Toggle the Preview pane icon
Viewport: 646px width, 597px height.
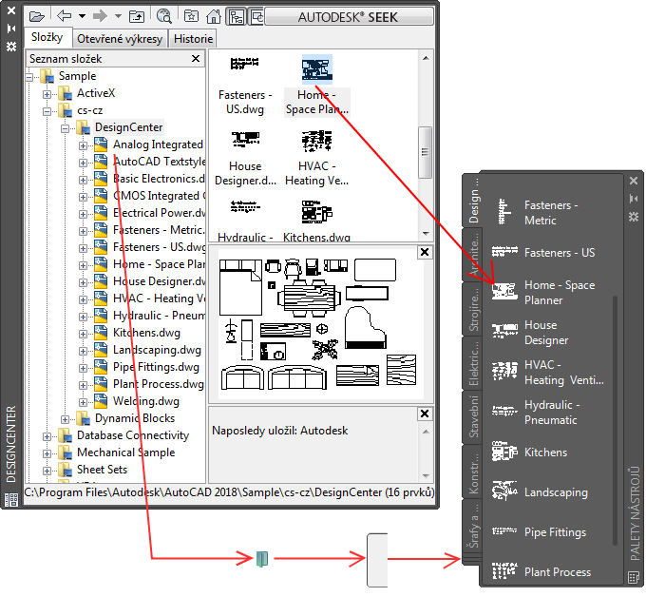pos(257,17)
